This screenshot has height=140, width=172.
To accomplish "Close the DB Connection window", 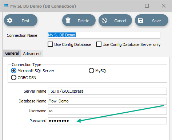I will [x=164, y=6].
